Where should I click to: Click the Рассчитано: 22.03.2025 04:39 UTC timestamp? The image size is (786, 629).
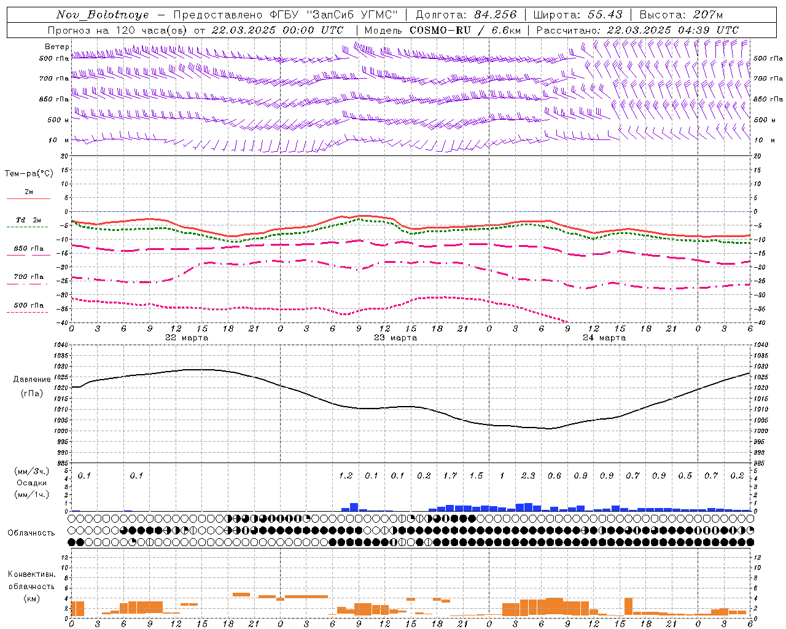pyautogui.click(x=637, y=30)
